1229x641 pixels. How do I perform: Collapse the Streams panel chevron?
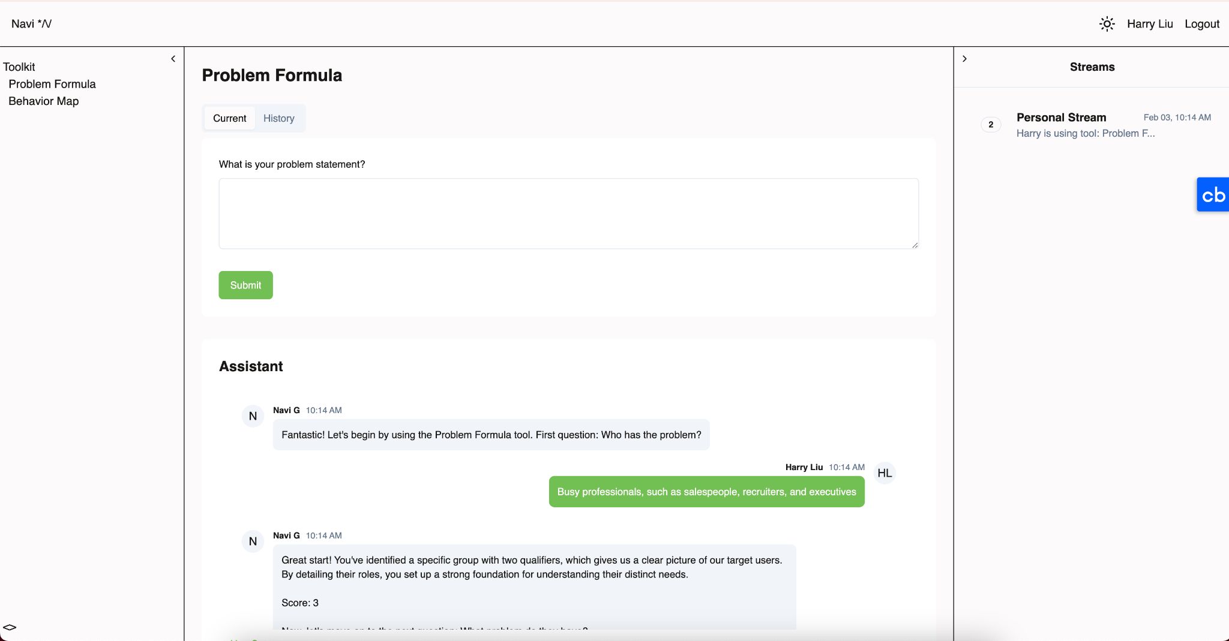964,59
